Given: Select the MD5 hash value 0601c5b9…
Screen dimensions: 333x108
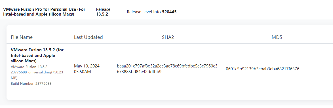Looking at the screenshot, I should 262,69.
